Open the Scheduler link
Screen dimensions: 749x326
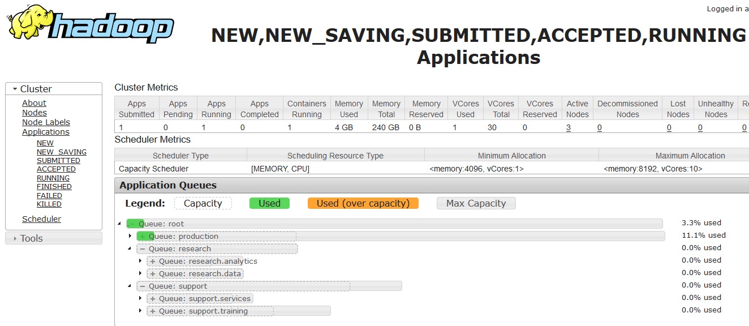(41, 219)
